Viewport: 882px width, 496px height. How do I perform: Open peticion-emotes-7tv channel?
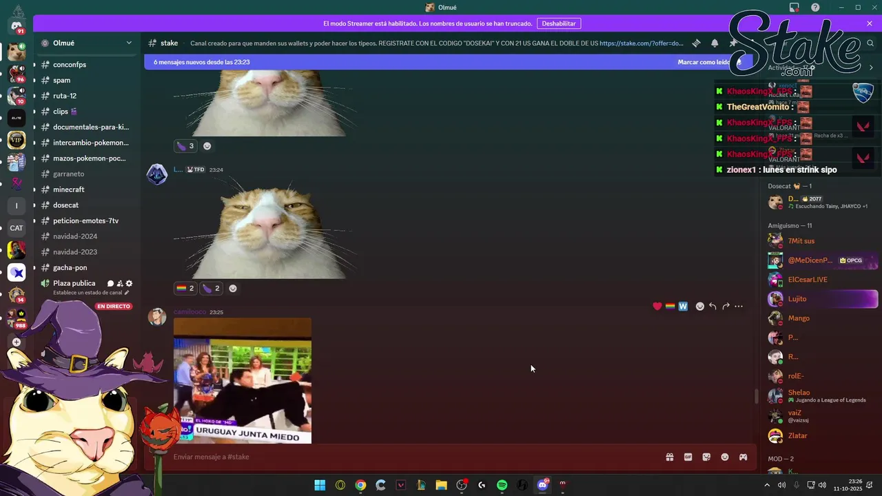click(x=86, y=221)
